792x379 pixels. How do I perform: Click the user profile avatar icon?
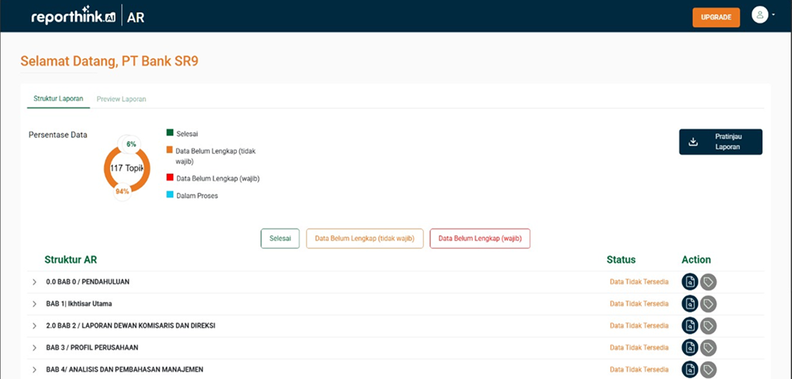click(x=760, y=15)
